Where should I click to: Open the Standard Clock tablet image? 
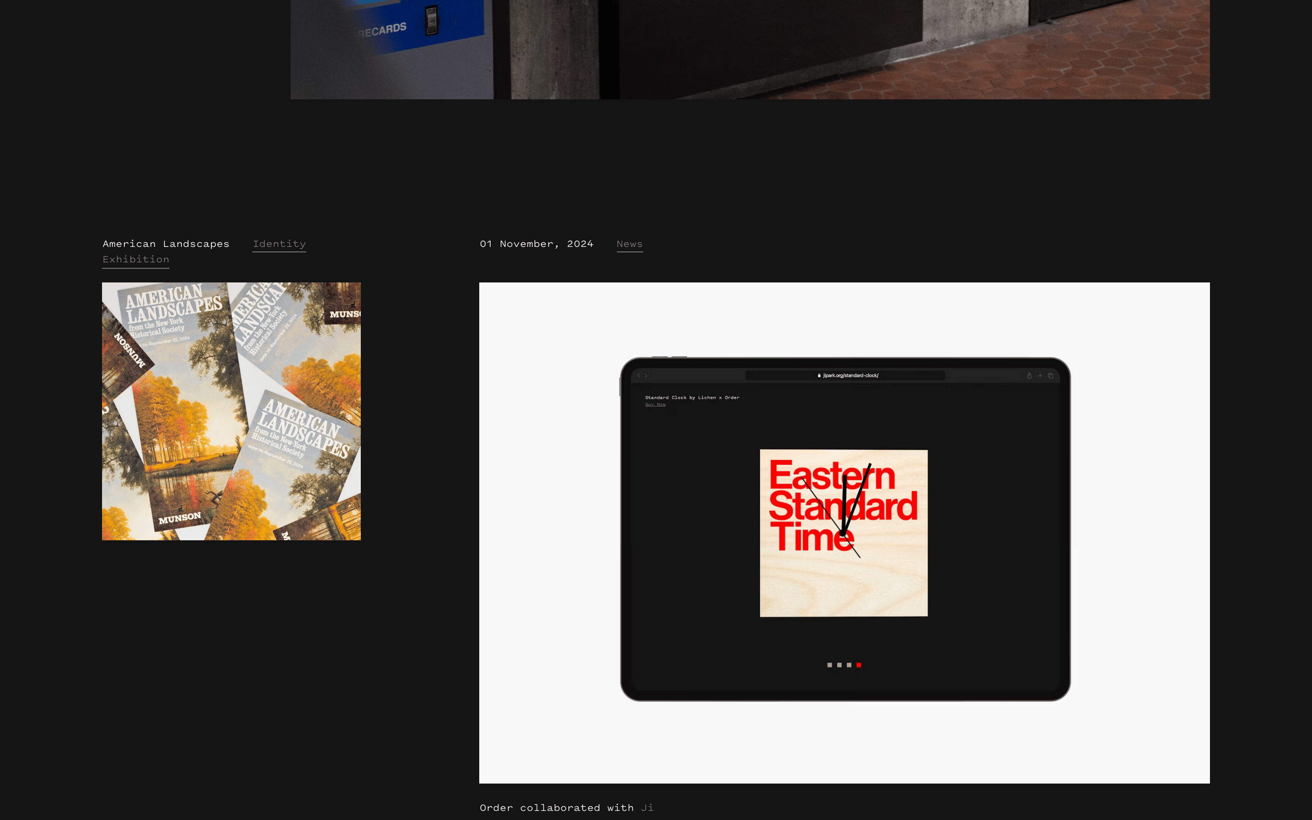pyautogui.click(x=844, y=533)
